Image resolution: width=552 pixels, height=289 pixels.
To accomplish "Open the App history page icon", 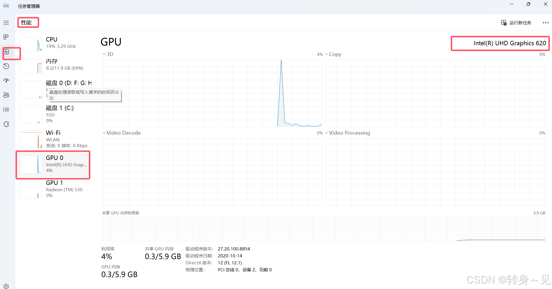I will pyautogui.click(x=6, y=66).
